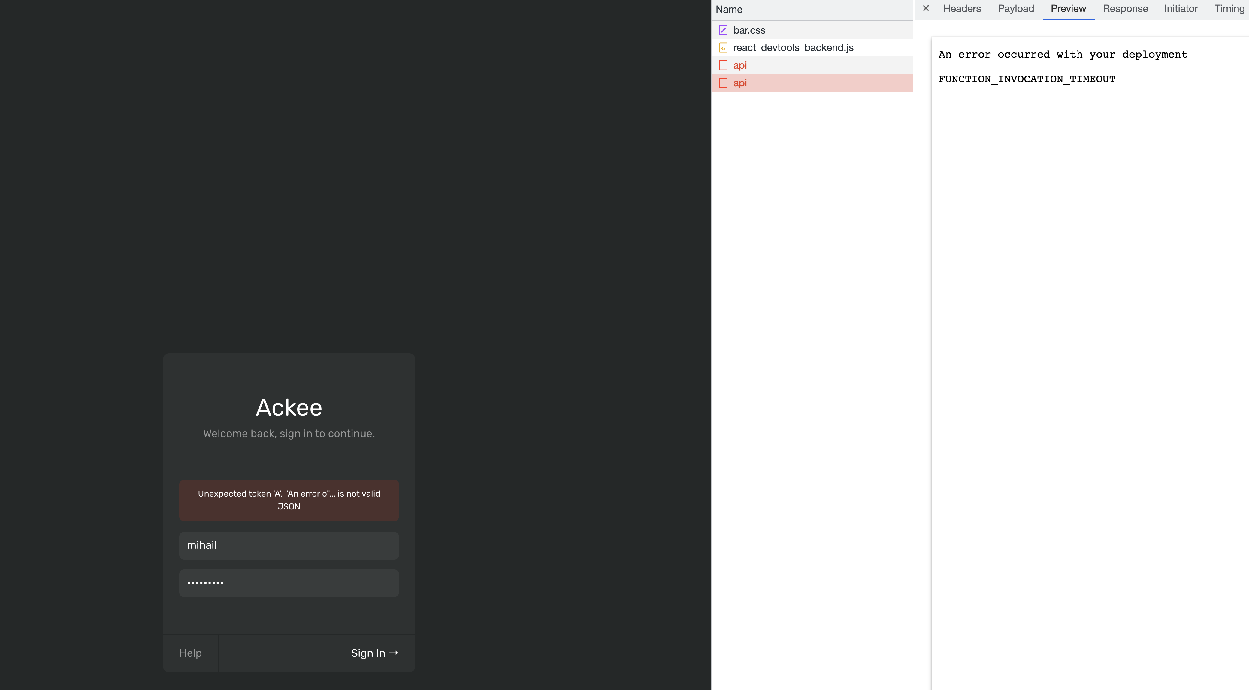Open the Help link
1249x690 pixels.
click(190, 653)
